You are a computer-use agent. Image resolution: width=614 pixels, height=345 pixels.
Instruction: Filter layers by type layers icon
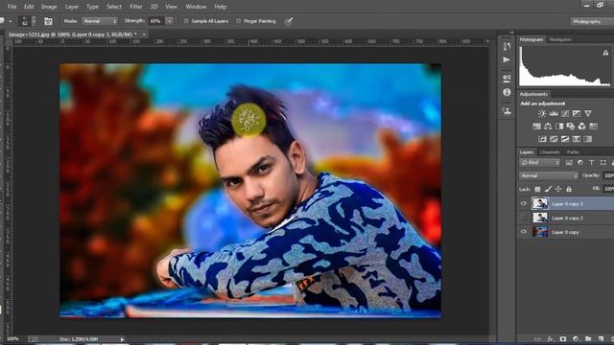click(592, 162)
